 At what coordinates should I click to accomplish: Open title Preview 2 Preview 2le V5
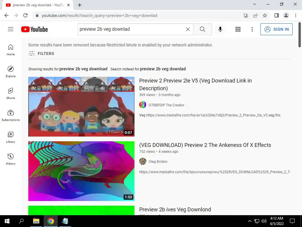[196, 84]
